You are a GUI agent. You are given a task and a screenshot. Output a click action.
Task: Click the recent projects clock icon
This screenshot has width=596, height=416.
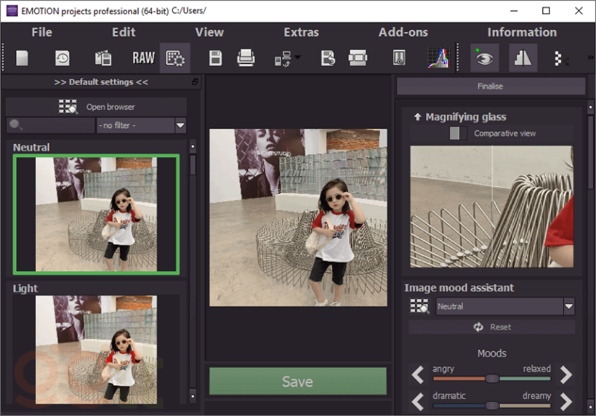coord(62,58)
